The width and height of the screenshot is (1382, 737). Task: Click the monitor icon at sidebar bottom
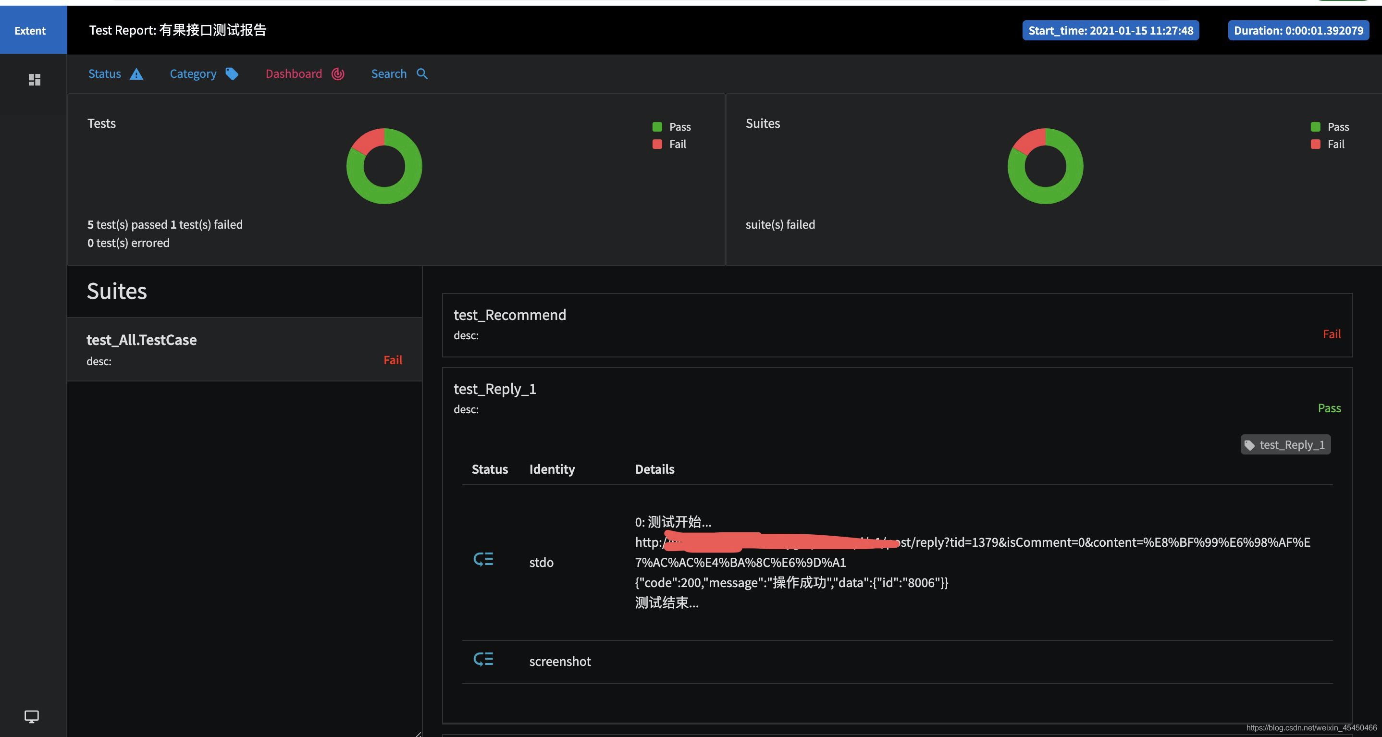(32, 717)
